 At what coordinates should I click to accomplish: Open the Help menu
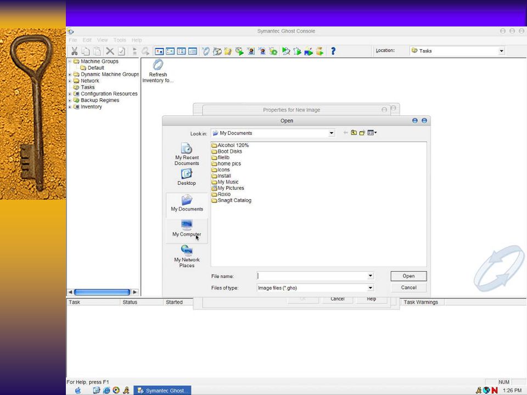137,40
